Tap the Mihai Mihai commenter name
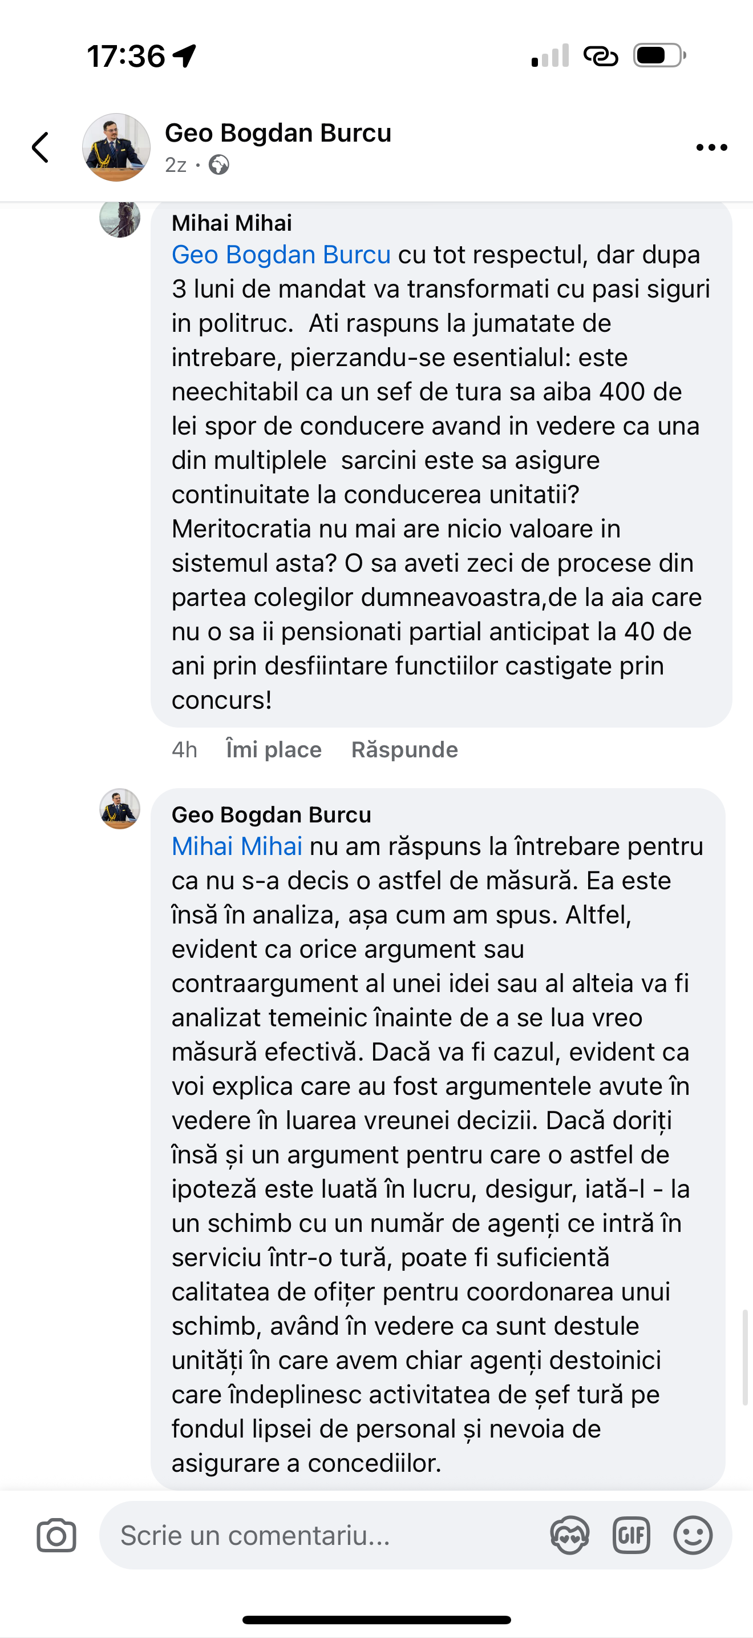The width and height of the screenshot is (753, 1638). click(x=232, y=223)
